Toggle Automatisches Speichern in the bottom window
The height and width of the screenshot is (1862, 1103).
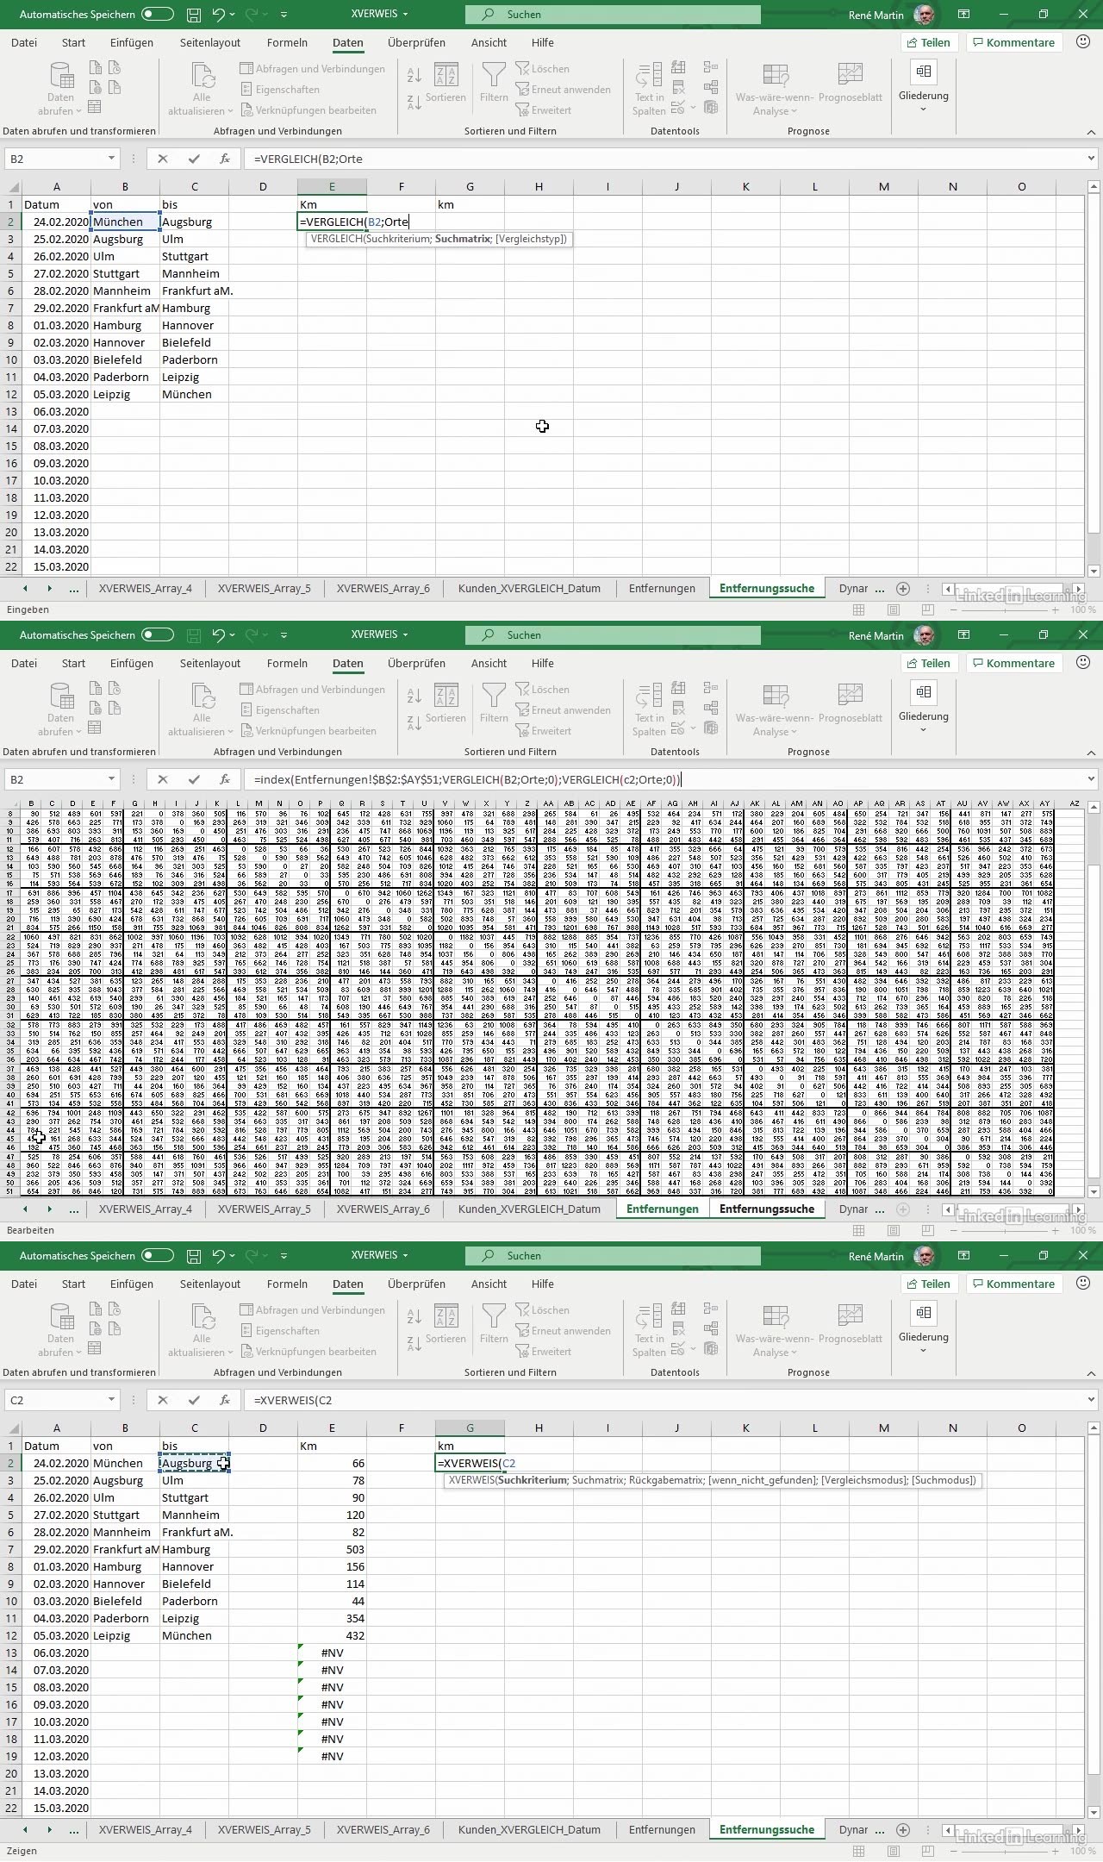tap(158, 1256)
